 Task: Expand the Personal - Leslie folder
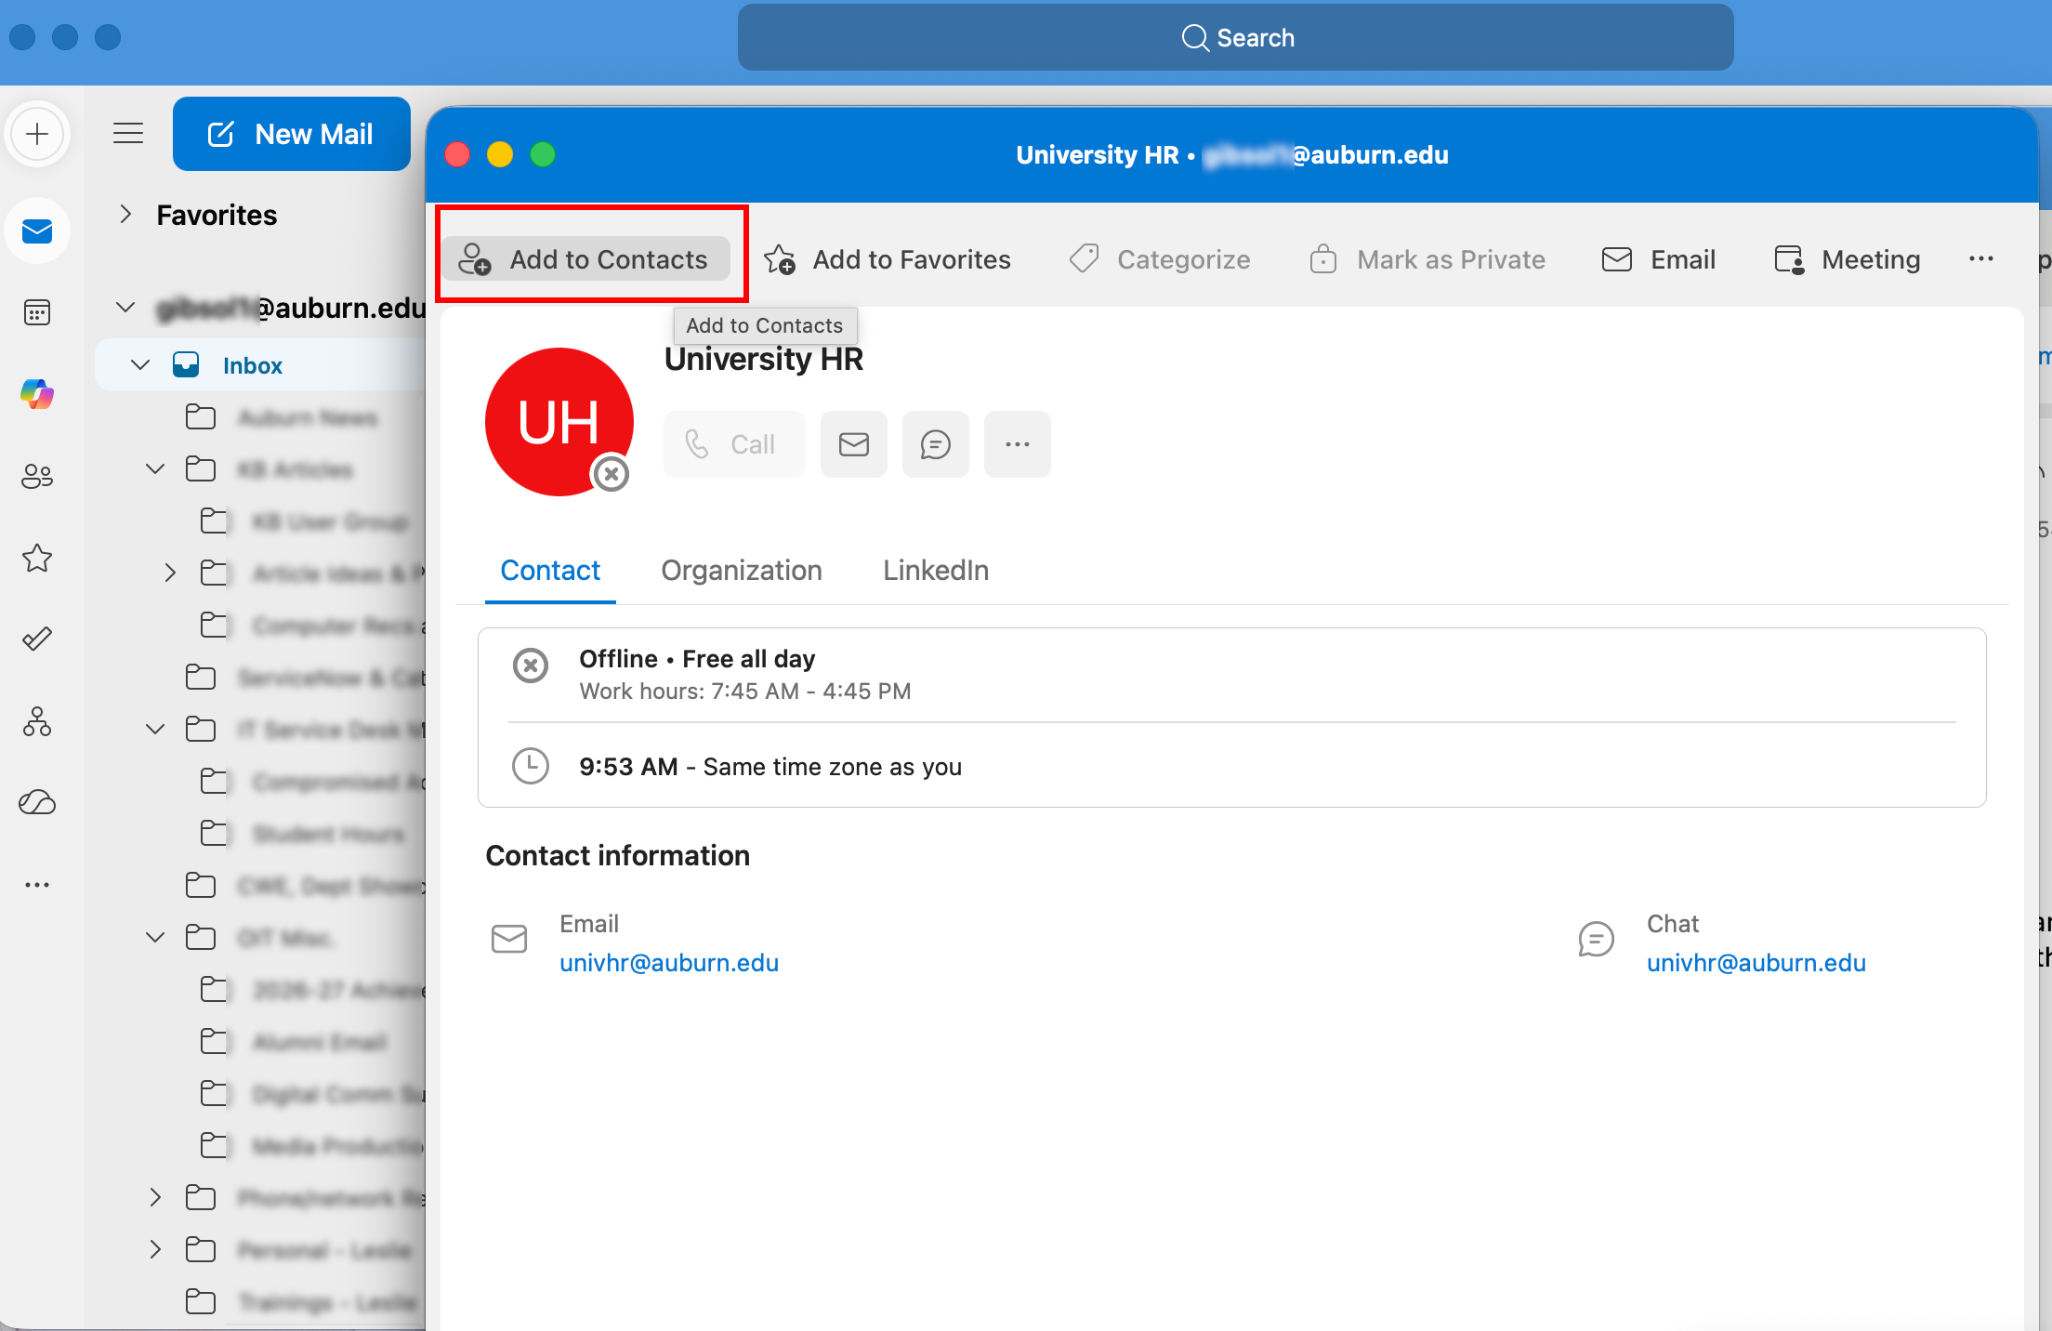154,1250
